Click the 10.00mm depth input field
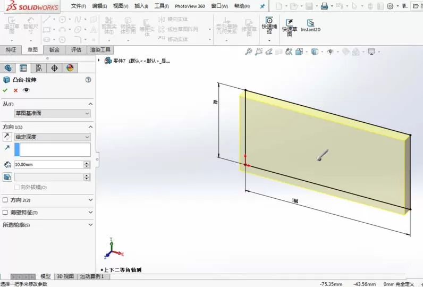 coord(49,165)
